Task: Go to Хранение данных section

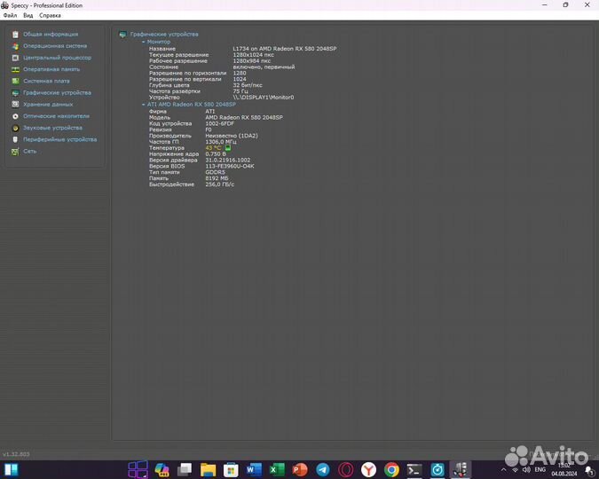Action: tap(48, 105)
